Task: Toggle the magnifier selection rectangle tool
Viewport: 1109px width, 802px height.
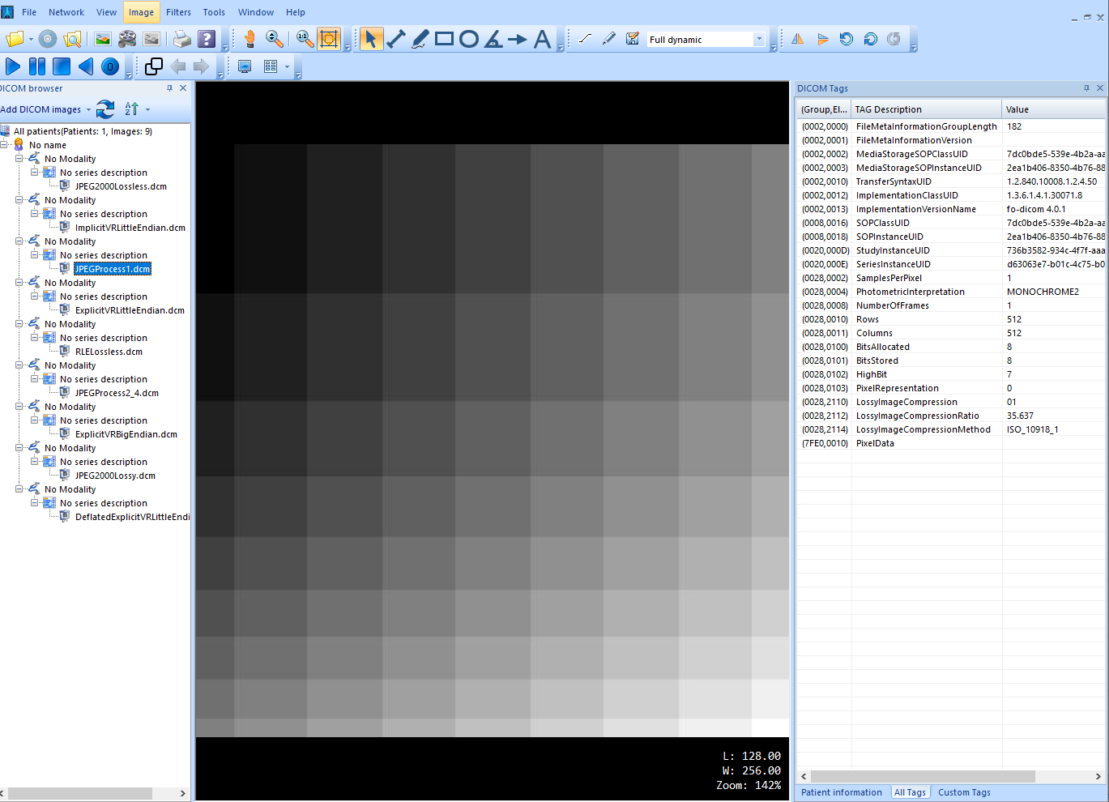Action: (329, 38)
